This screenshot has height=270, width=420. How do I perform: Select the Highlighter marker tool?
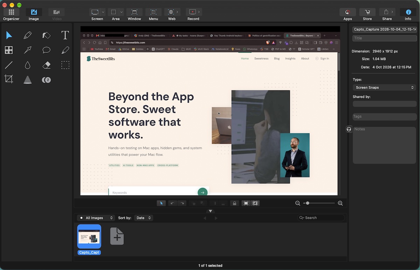pos(65,50)
